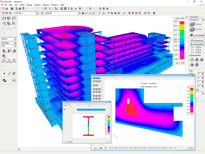This screenshot has height=154, width=205.
Task: Click the Save icon on the main toolbar
Action: tap(12, 8)
